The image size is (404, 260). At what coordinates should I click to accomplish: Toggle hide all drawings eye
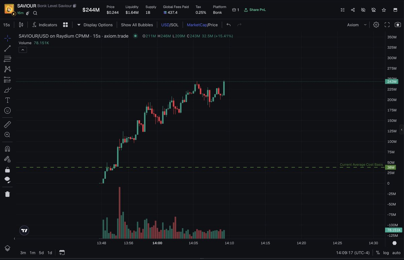click(x=7, y=180)
